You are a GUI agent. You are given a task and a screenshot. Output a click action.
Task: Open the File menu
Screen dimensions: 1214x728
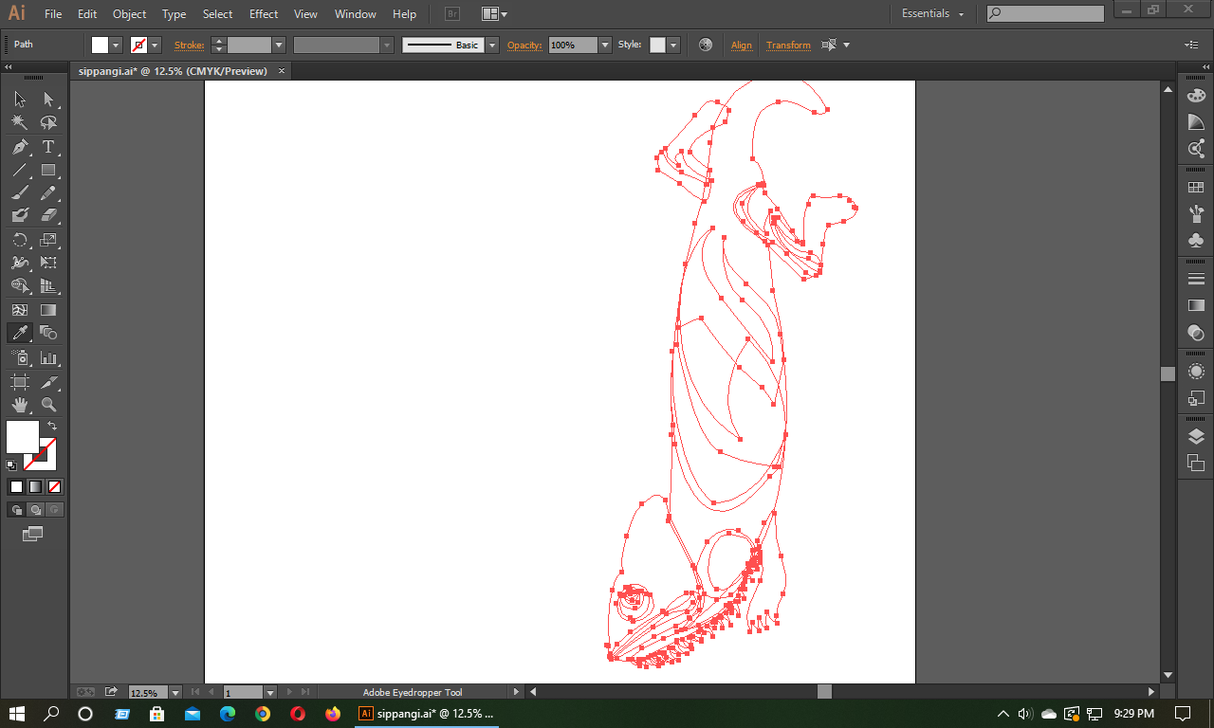pyautogui.click(x=53, y=14)
